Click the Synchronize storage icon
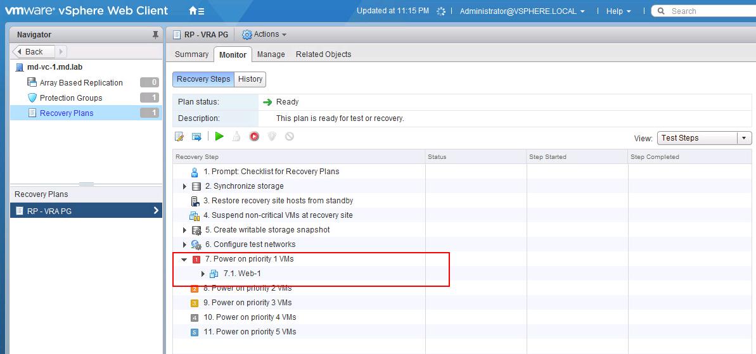The image size is (756, 354). [196, 186]
